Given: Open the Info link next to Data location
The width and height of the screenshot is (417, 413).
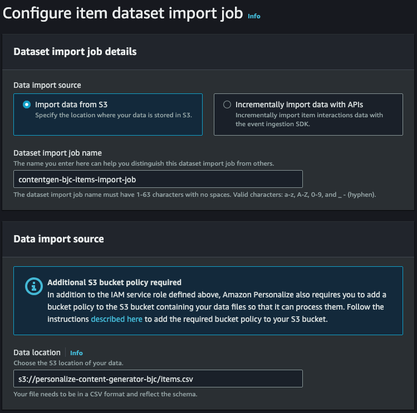Looking at the screenshot, I should 76,353.
